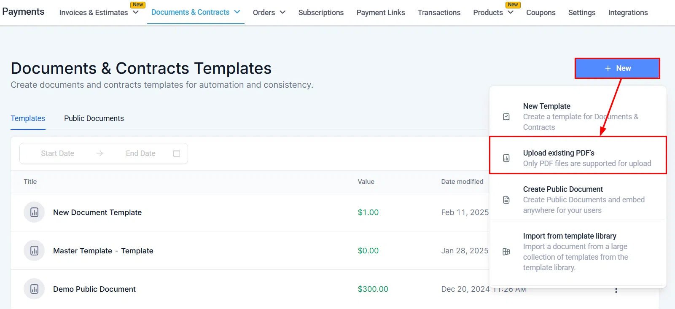Viewport: 675px width, 309px height.
Task: Click the blue New button
Action: [617, 68]
